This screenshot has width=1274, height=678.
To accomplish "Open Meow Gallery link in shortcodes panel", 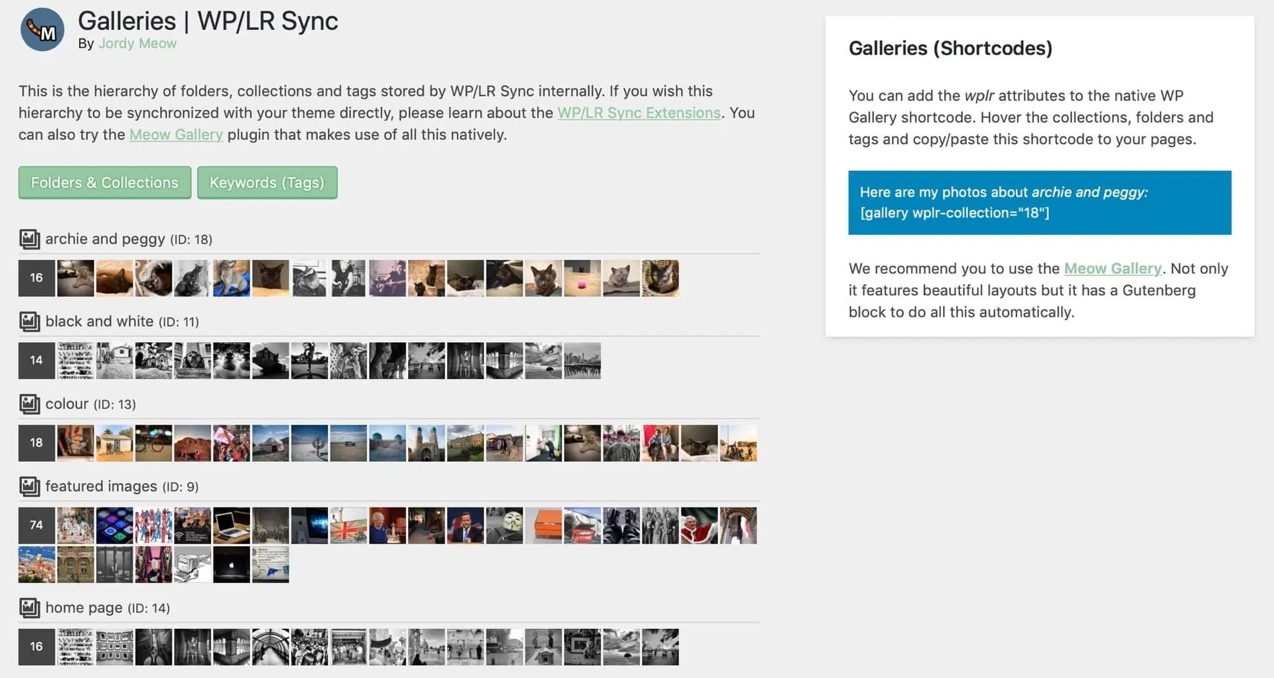I will [x=1113, y=269].
